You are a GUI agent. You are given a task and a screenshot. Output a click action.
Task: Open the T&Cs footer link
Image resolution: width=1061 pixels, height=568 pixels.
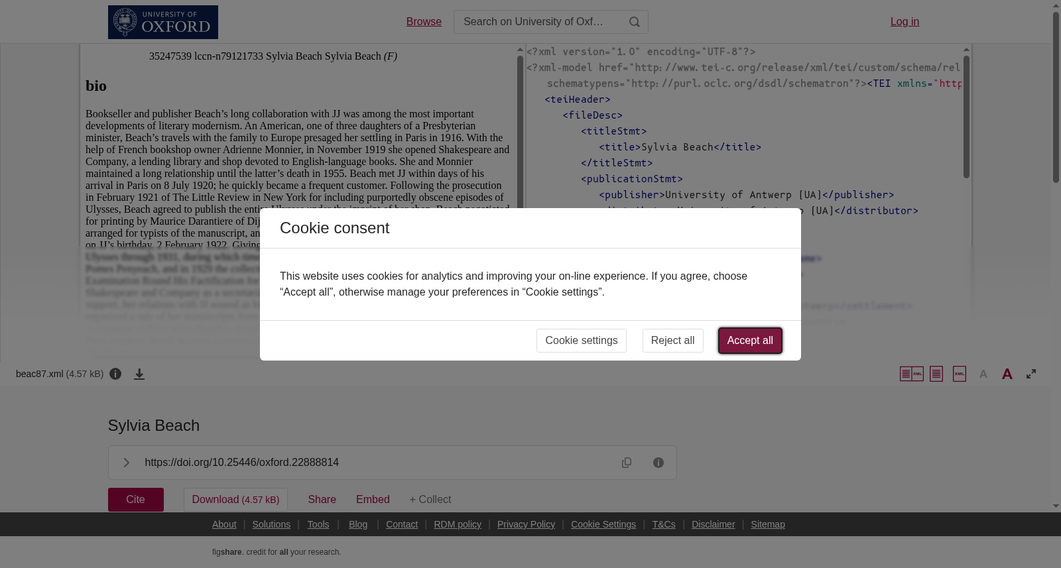point(664,524)
